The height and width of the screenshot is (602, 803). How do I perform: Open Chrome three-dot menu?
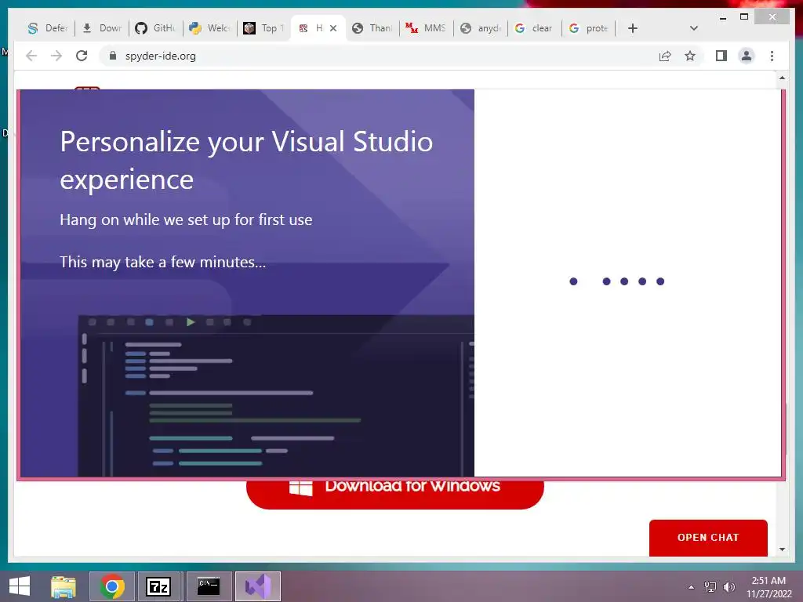(772, 56)
